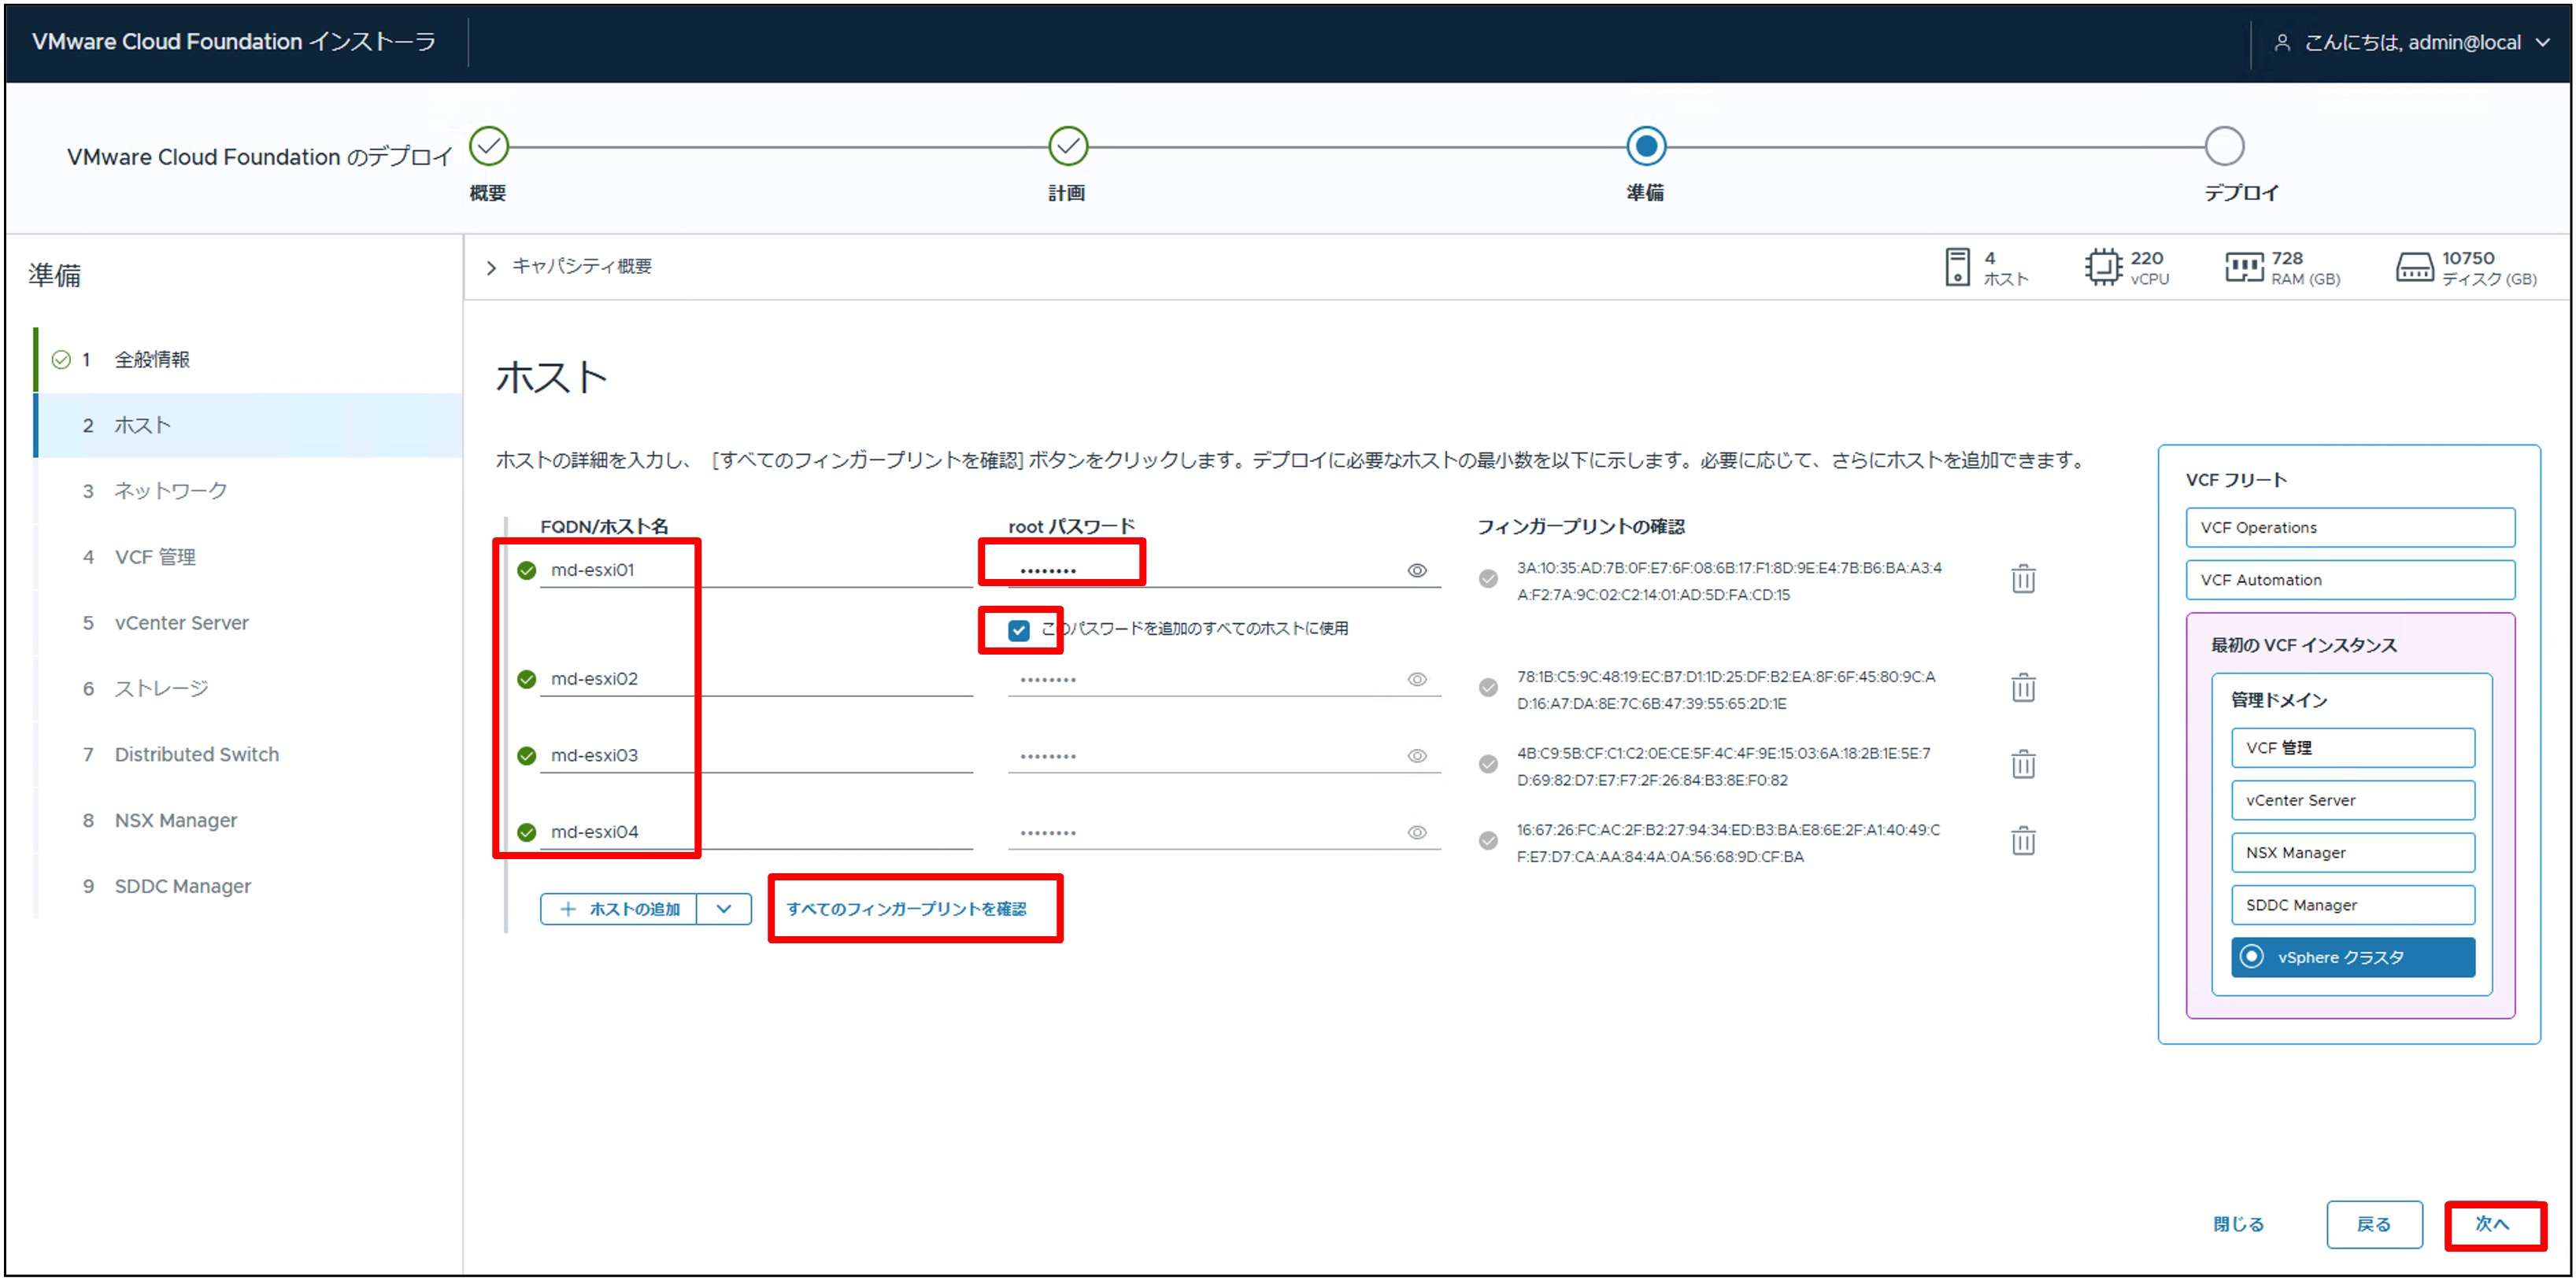This screenshot has width=2576, height=1280.
Task: Select NSX Manager box in diagram
Action: tap(2352, 852)
